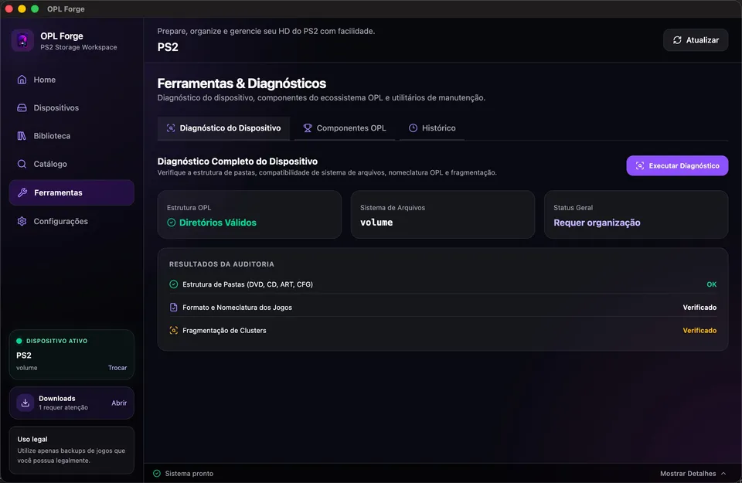742x483 pixels.
Task: Click Formato e Nomeclatura dos Jogos text
Action: [237, 308]
